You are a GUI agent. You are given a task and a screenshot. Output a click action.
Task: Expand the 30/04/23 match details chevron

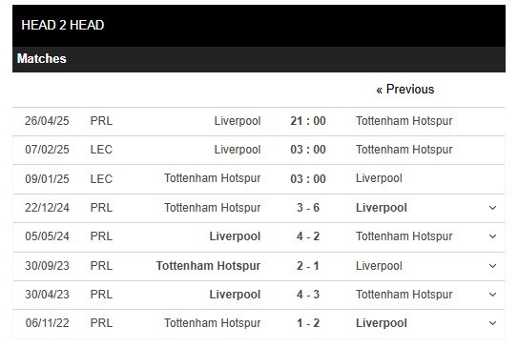coord(492,295)
